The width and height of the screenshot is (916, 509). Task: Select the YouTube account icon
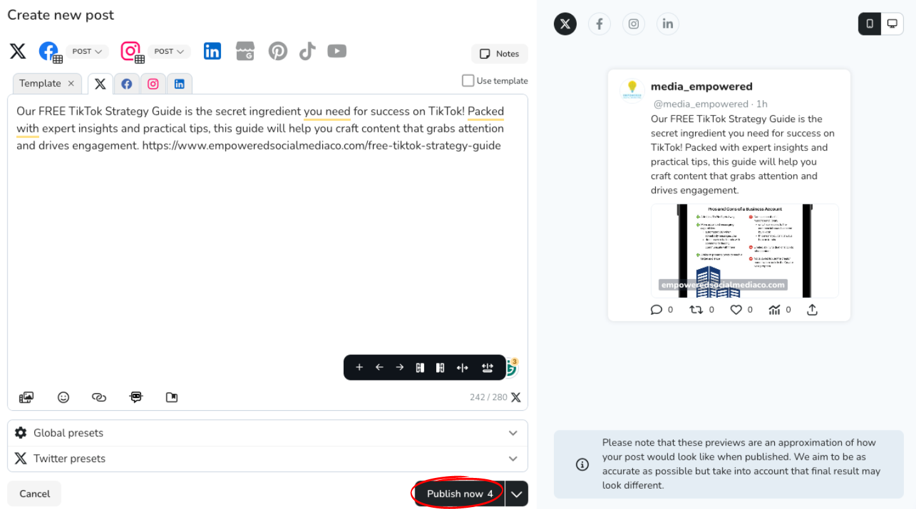pos(337,51)
